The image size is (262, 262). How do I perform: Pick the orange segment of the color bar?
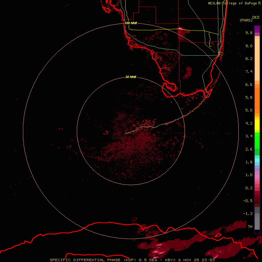pyautogui.click(x=257, y=101)
